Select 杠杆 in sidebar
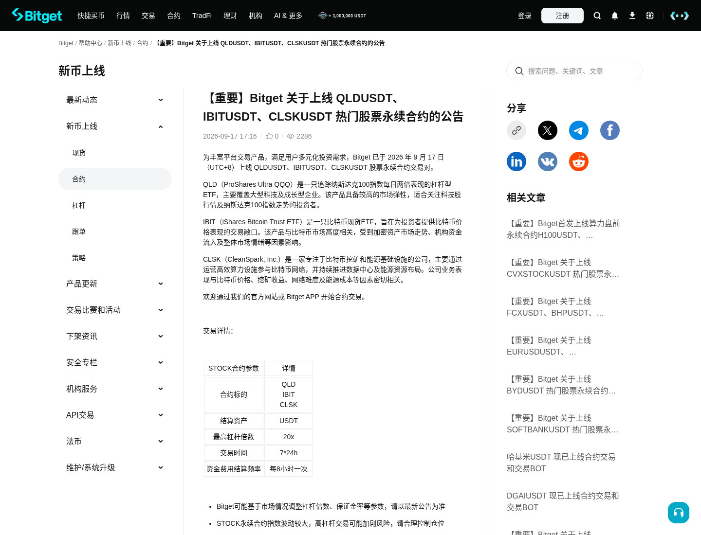 point(115,205)
